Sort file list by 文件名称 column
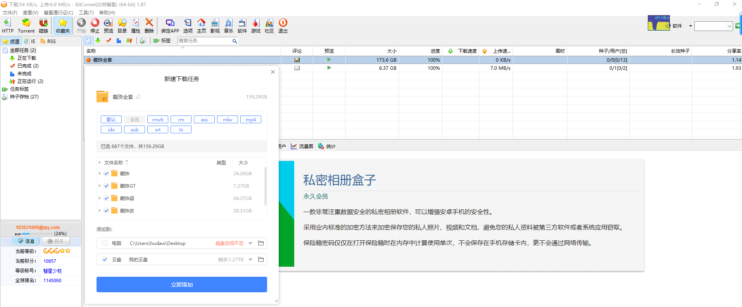The image size is (742, 307). (x=116, y=162)
